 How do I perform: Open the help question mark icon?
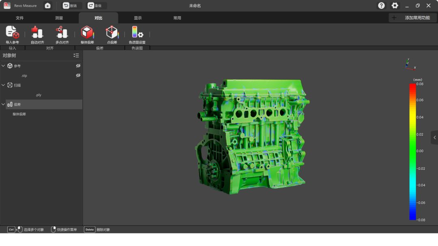pyautogui.click(x=381, y=6)
